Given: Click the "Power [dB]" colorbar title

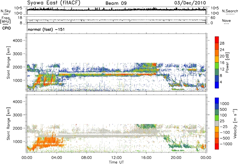Looking at the screenshot, I should pyautogui.click(x=227, y=62).
